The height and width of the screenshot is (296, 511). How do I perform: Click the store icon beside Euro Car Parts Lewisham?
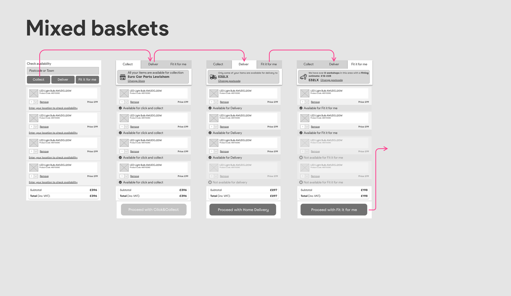pos(123,77)
